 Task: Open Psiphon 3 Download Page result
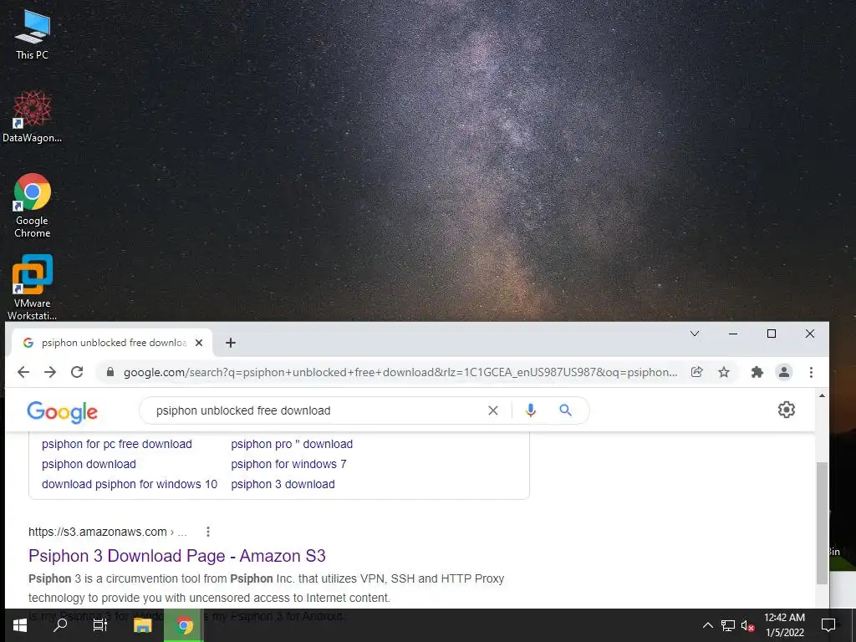[x=177, y=556]
